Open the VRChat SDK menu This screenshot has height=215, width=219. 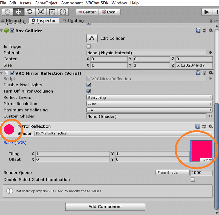(97, 3)
